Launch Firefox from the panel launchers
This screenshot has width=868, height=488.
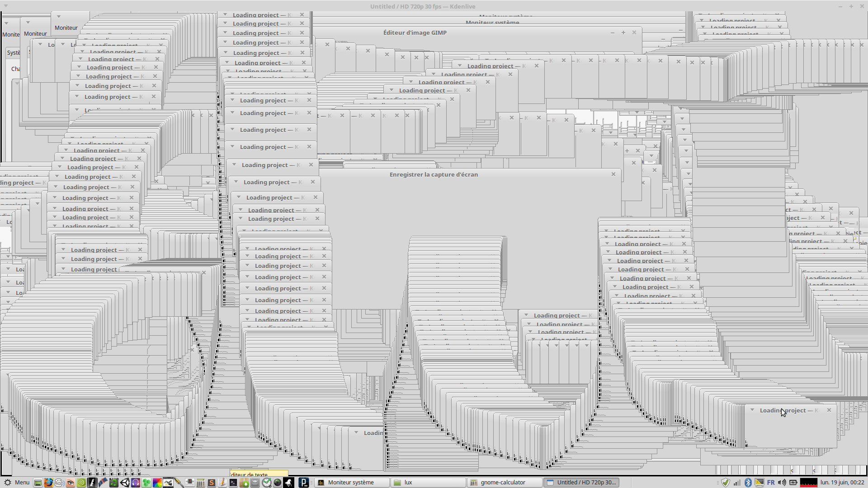[x=48, y=483]
